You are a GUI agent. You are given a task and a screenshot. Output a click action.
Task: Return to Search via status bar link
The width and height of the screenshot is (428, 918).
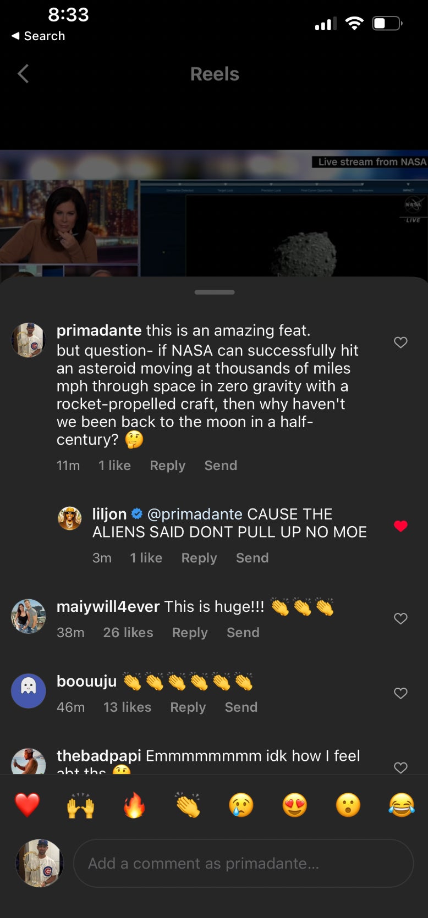click(39, 36)
